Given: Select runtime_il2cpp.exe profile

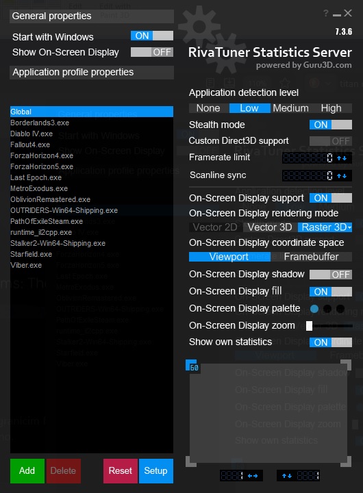Looking at the screenshot, I should point(92,232).
